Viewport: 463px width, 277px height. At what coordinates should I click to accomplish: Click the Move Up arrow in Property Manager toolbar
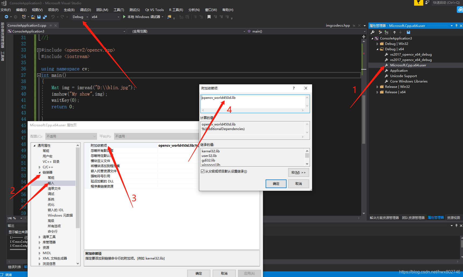click(394, 32)
